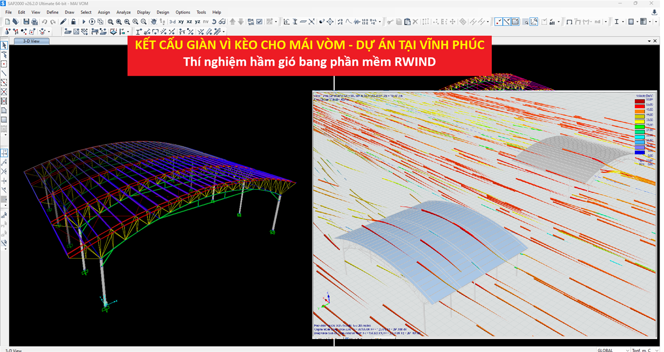
Task: Toggle the perspective glasses view icon
Action: (x=222, y=22)
